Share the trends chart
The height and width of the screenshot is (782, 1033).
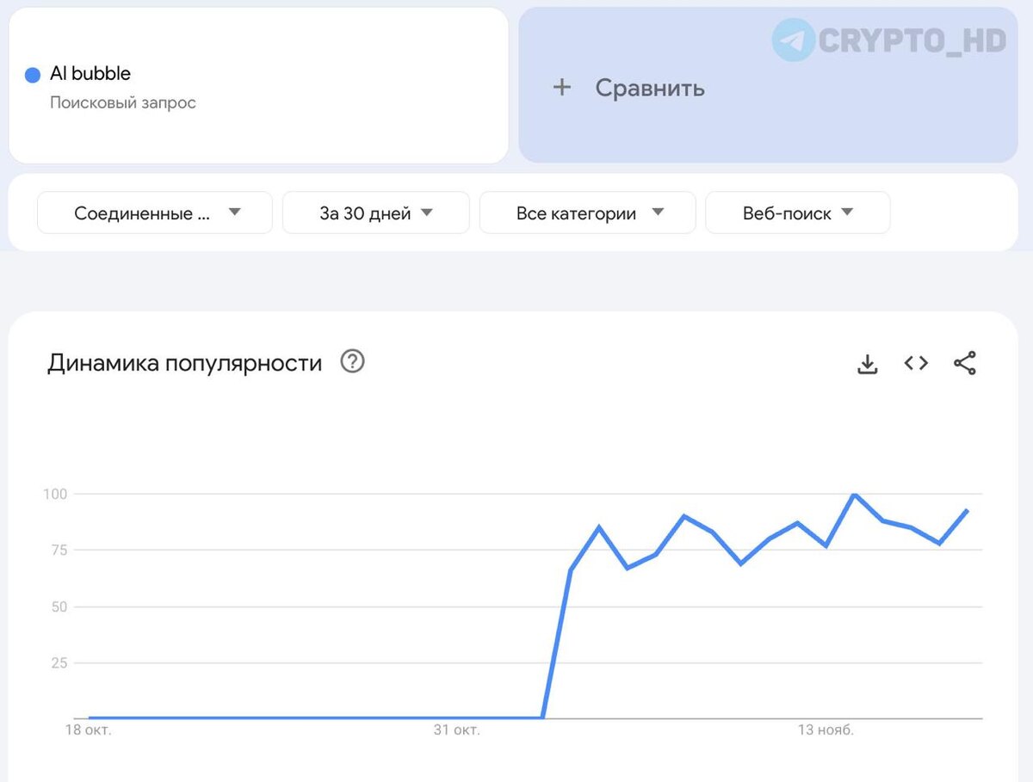(x=965, y=363)
